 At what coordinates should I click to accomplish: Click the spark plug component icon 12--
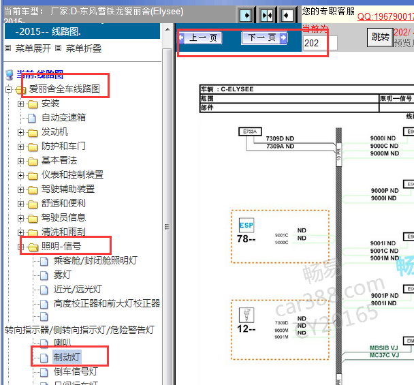[246, 315]
